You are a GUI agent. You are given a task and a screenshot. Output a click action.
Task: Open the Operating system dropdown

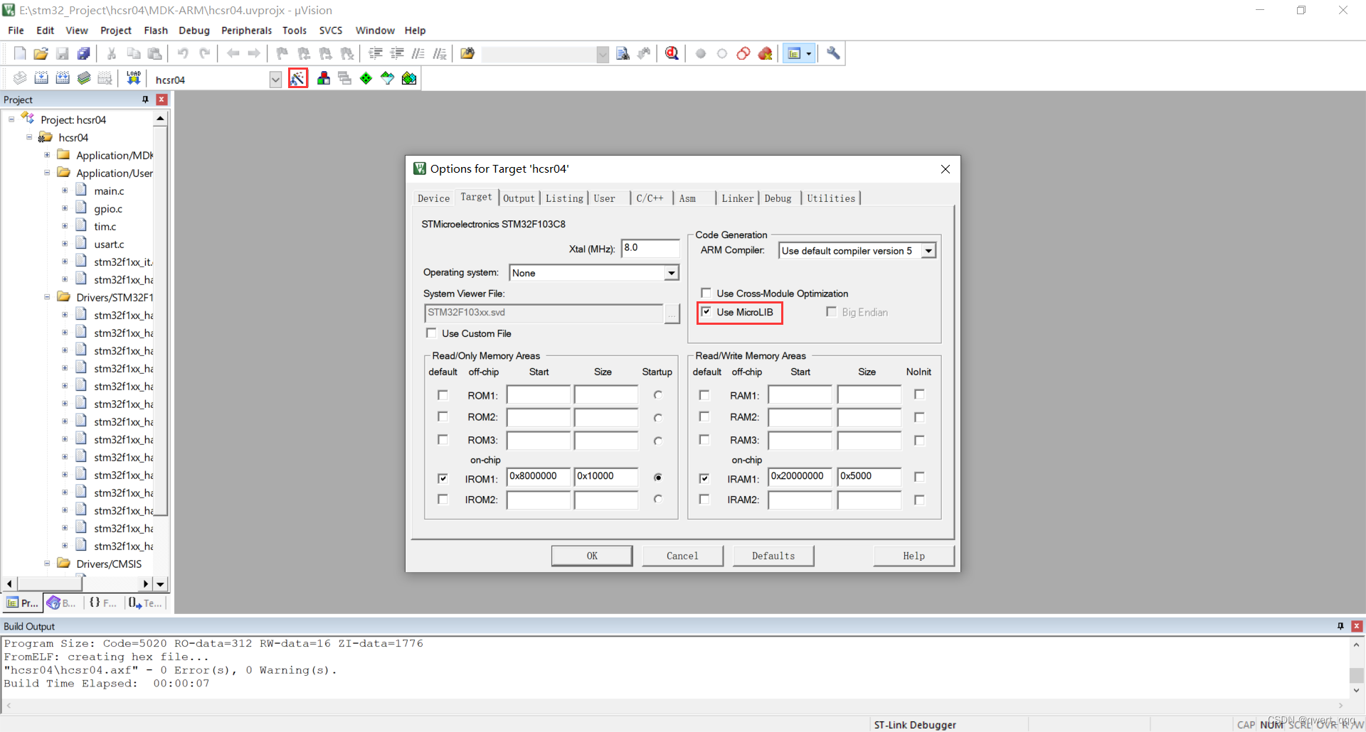point(671,273)
